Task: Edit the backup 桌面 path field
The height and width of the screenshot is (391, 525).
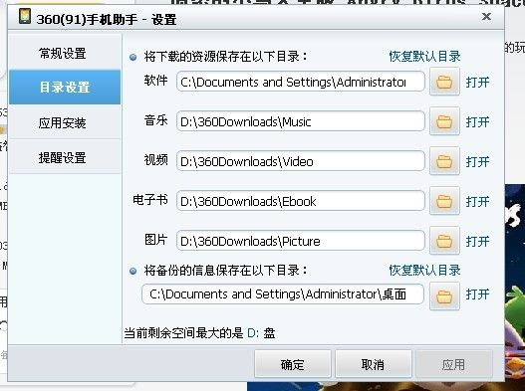Action: [x=283, y=294]
